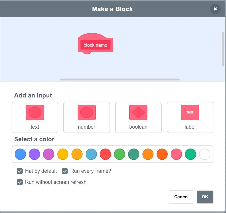Add a text input to the block
The image size is (226, 213).
(35, 117)
